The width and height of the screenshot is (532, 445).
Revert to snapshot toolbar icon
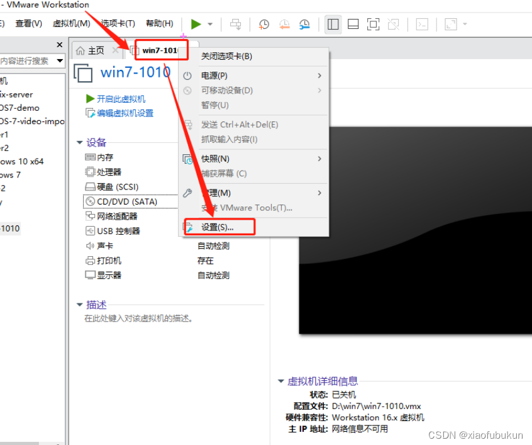(x=284, y=24)
